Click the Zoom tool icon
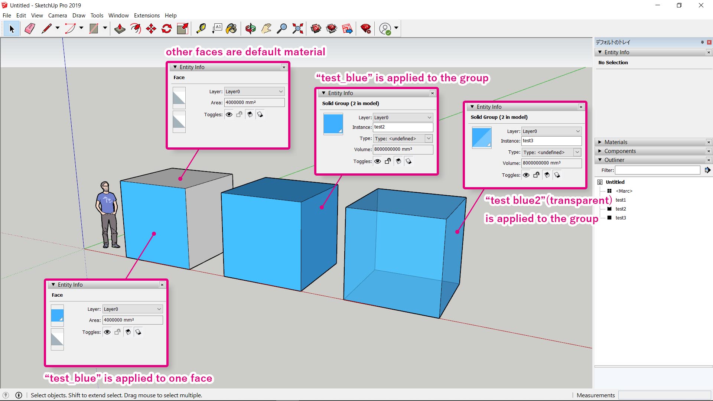 (x=281, y=28)
